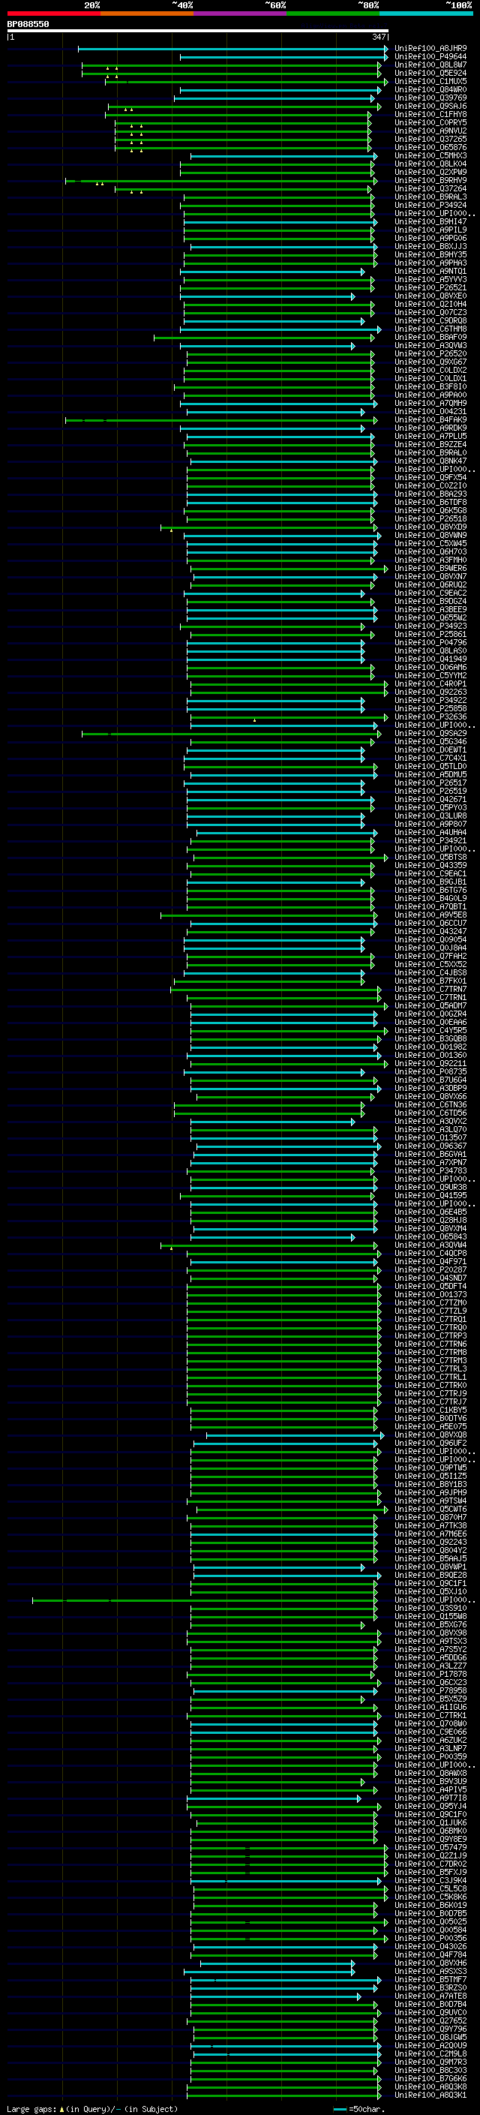Open hit UniRef100_A8JHR9
The height and width of the screenshot is (2115, 480).
(430, 49)
